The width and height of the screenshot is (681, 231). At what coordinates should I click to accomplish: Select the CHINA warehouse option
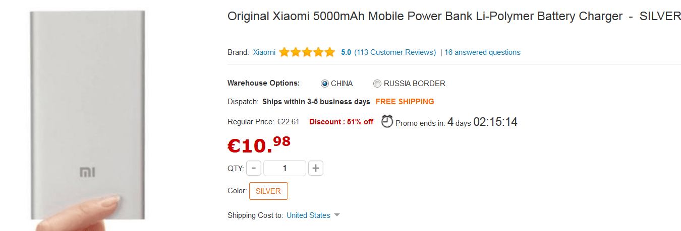tap(325, 84)
